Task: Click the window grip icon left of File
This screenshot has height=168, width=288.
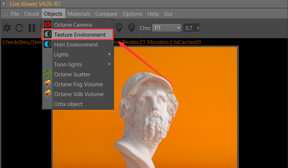Action: [5, 13]
